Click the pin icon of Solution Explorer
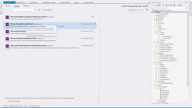 coord(186,3)
